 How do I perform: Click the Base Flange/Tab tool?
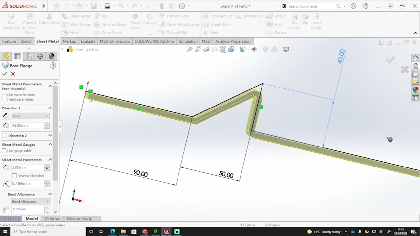click(11, 22)
